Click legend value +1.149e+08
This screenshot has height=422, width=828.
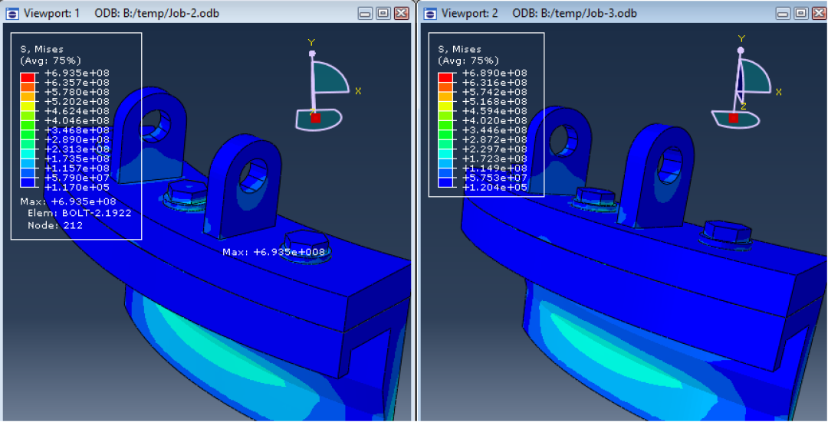[495, 168]
